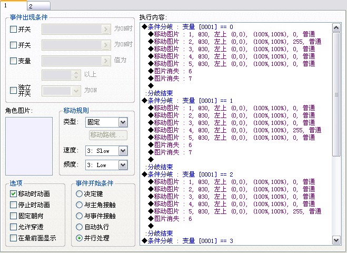The height and width of the screenshot is (253, 347).
Task: Select the first 分歧结束 line
Action: pyautogui.click(x=160, y=93)
